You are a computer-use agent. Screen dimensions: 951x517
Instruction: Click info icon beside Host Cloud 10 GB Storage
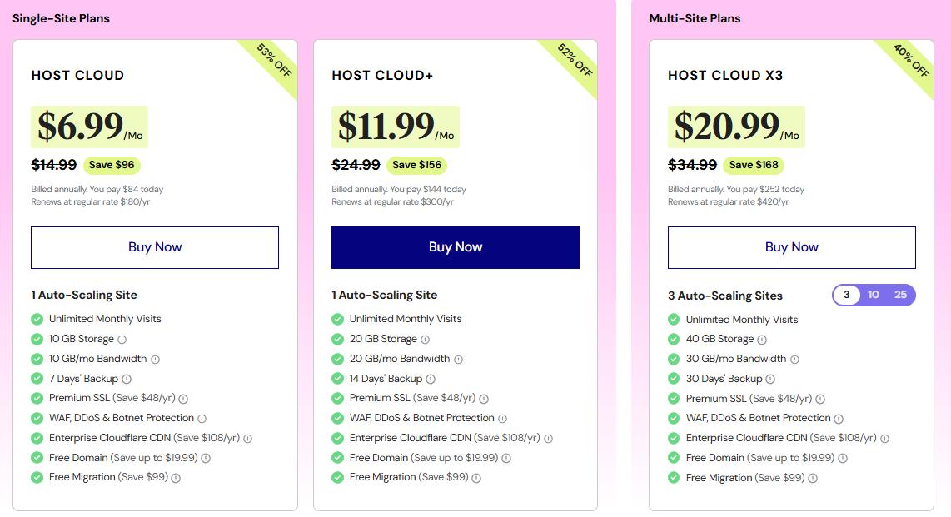(122, 340)
